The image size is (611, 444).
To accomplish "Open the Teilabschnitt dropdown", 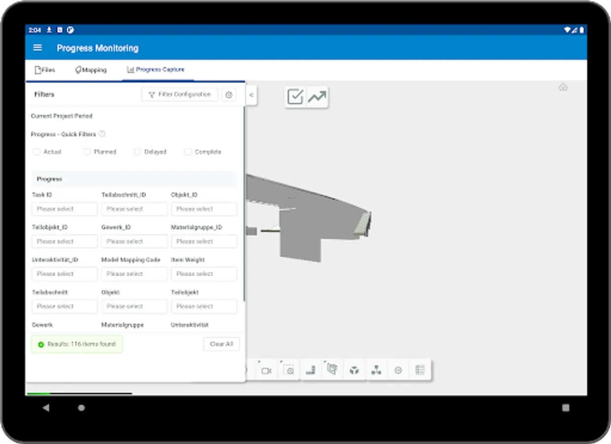I will 65,306.
